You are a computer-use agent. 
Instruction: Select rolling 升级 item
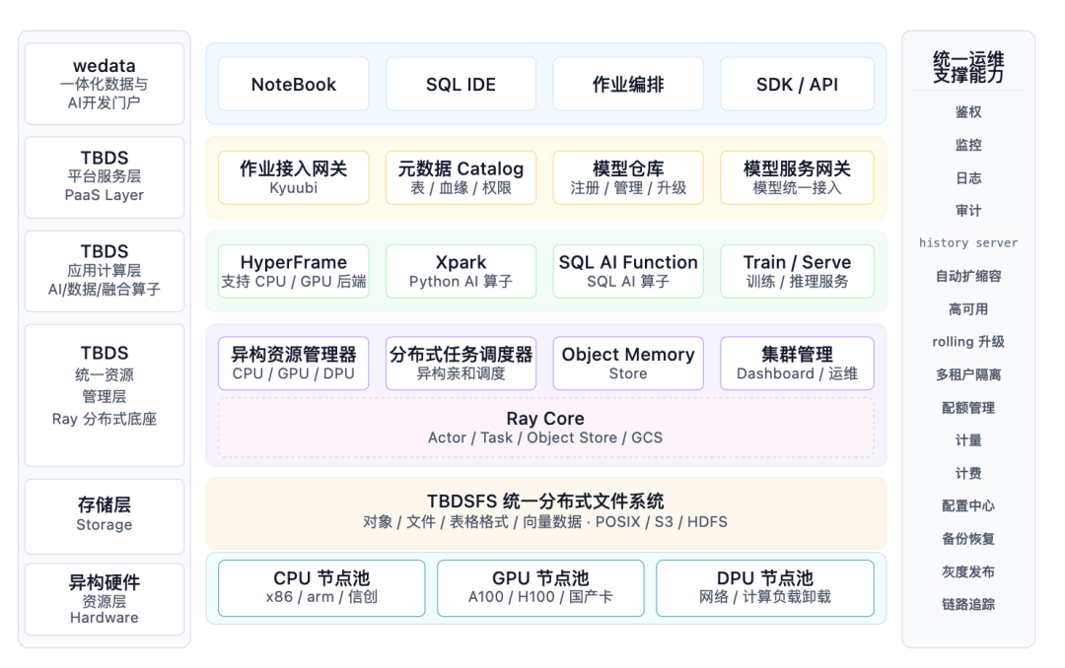tap(968, 342)
